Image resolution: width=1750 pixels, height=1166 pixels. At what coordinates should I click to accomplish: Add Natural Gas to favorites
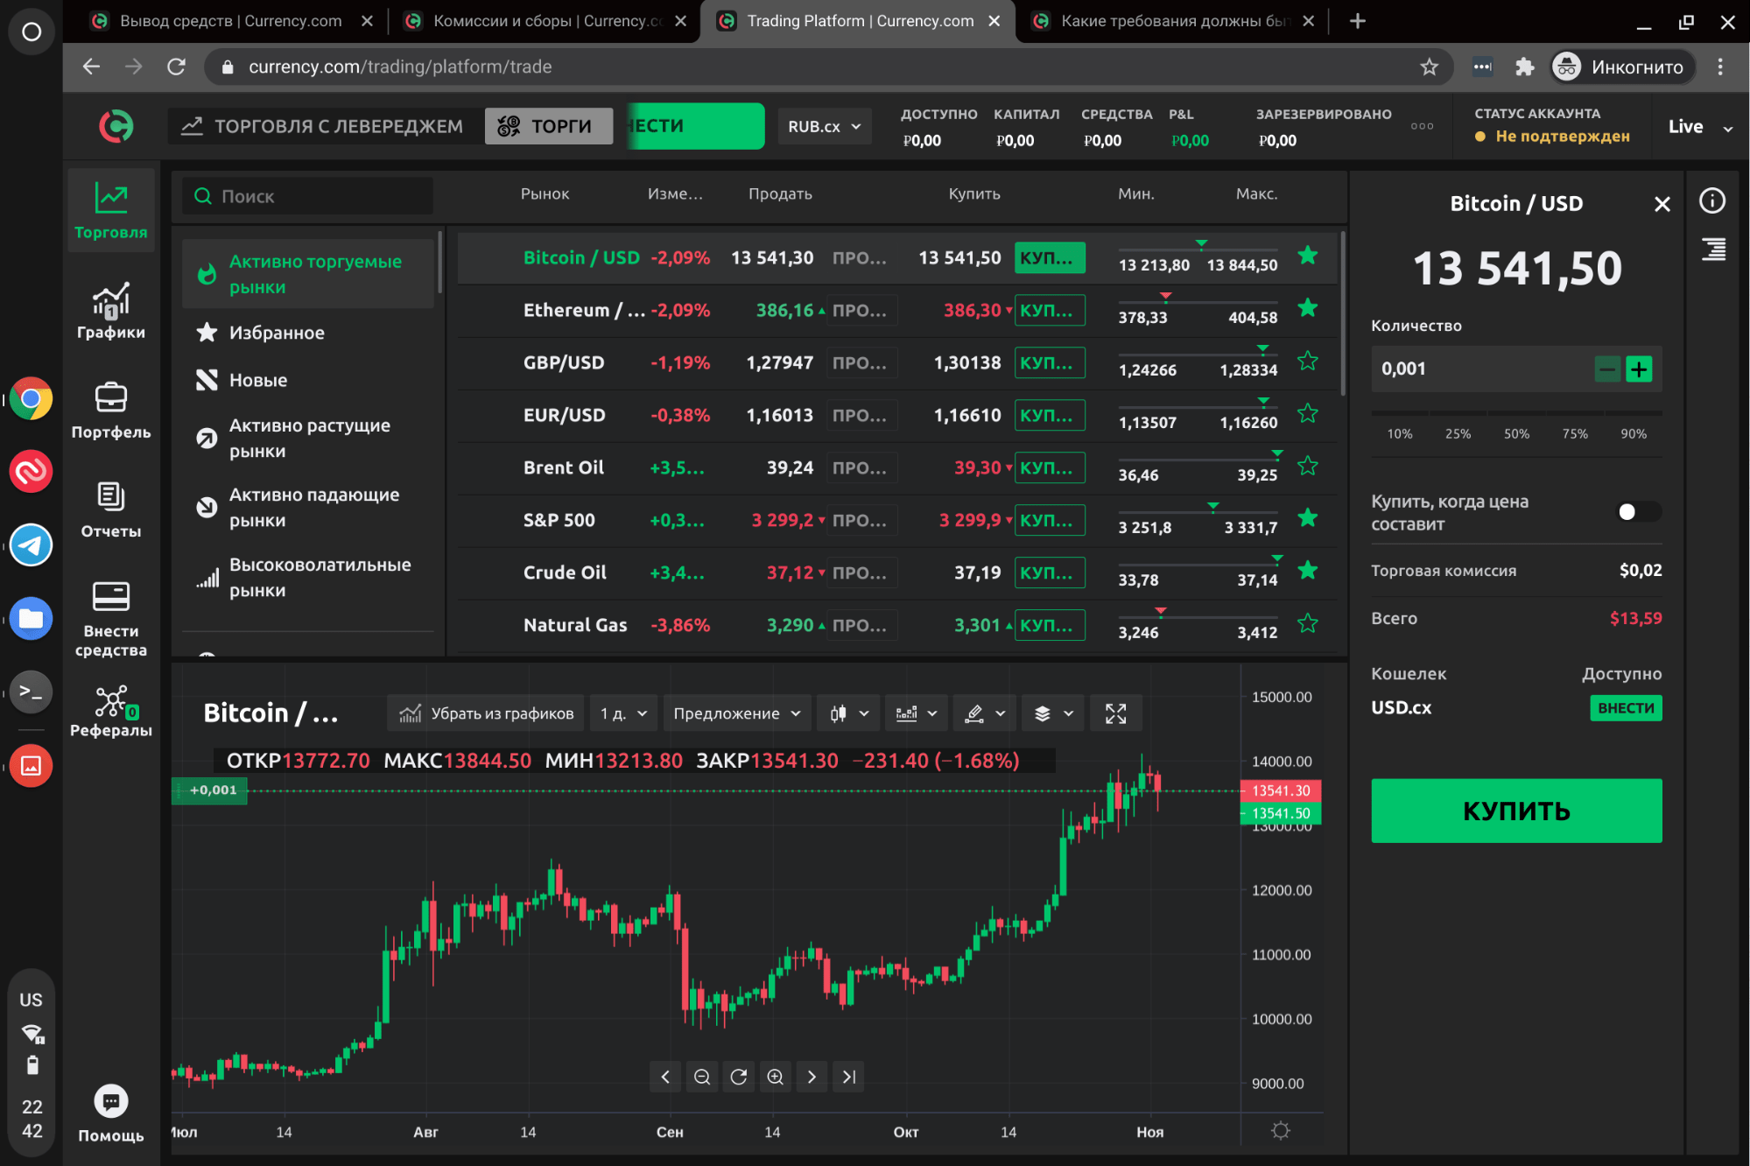1308,623
